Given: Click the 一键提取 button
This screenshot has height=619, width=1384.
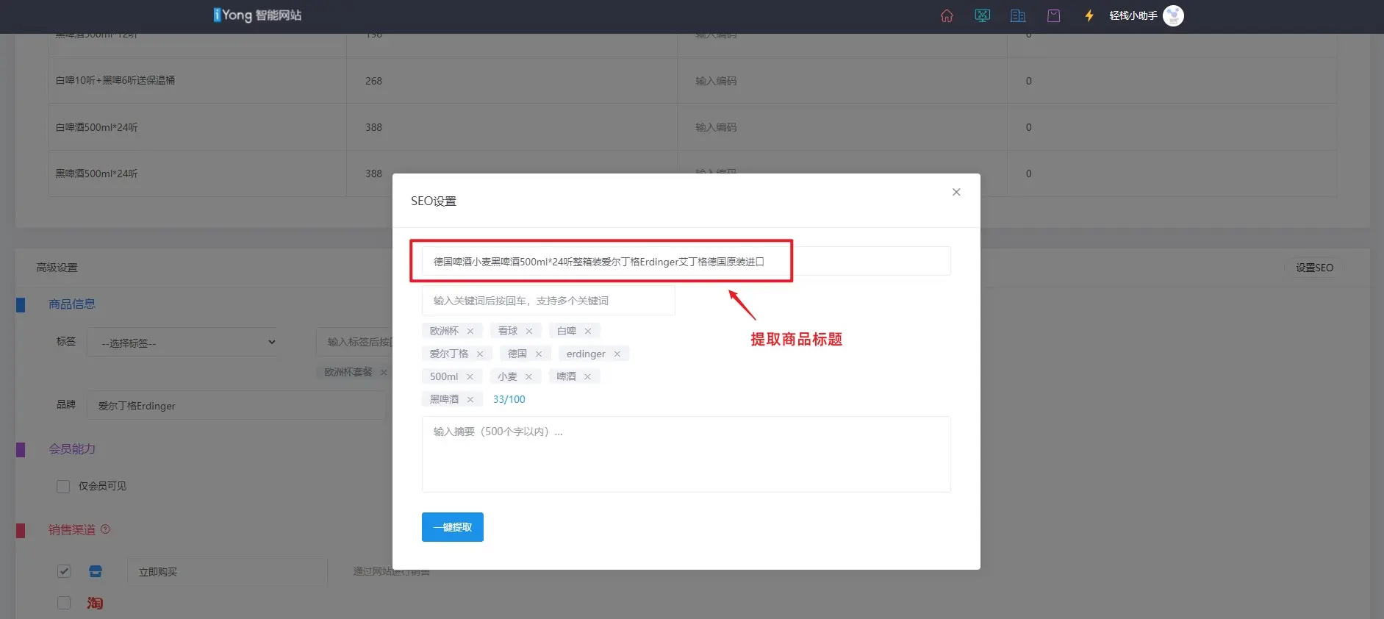Looking at the screenshot, I should 452,527.
